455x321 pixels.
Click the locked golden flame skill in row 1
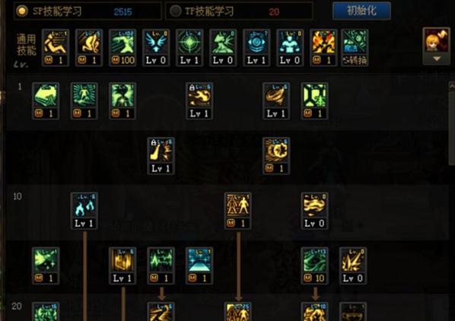tap(199, 101)
